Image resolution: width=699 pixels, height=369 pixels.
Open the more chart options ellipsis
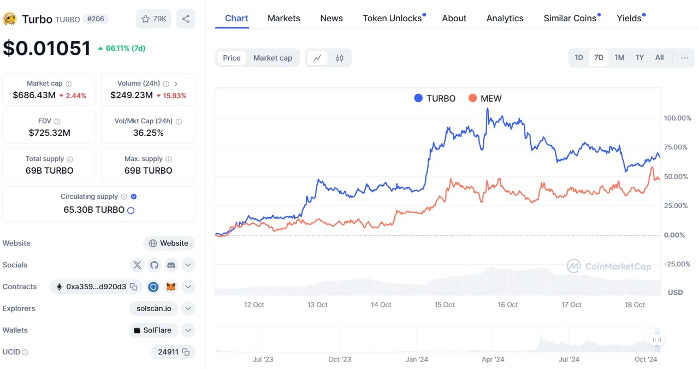point(684,57)
